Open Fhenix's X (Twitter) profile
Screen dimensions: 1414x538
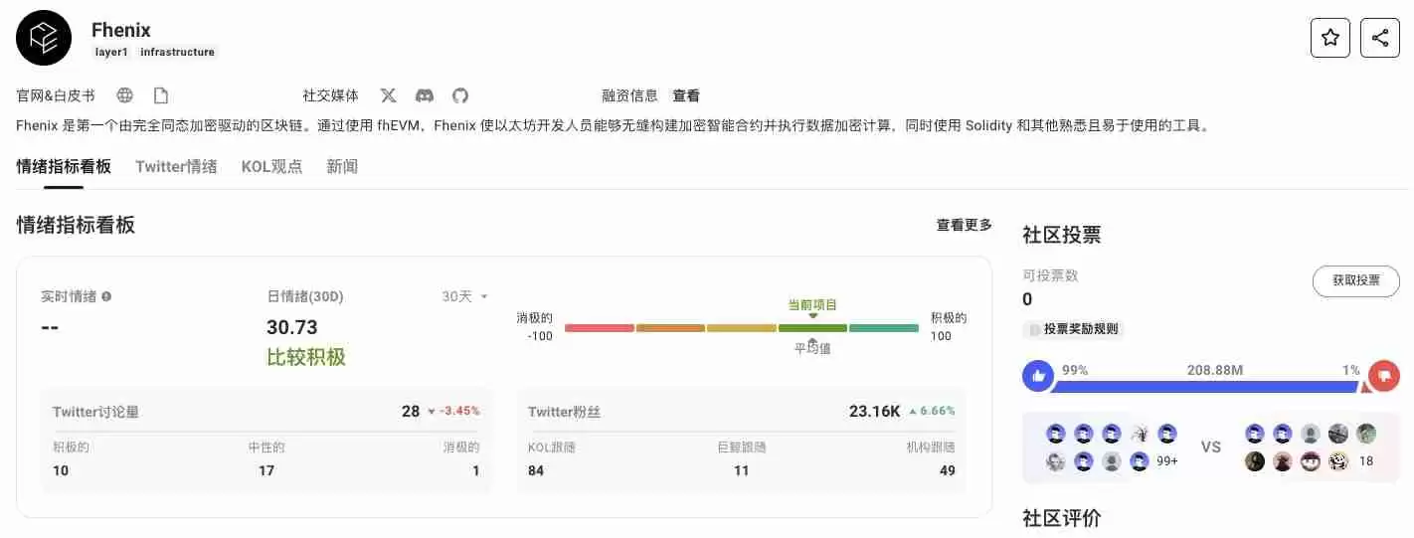(x=388, y=95)
